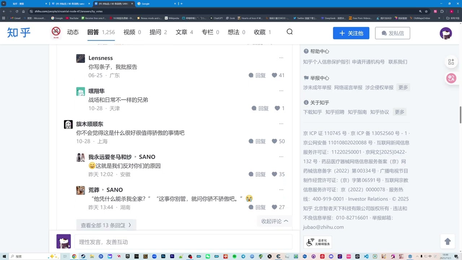Reply to Lensness's comment
Screen dimensions: 462x260
pyautogui.click(x=257, y=75)
